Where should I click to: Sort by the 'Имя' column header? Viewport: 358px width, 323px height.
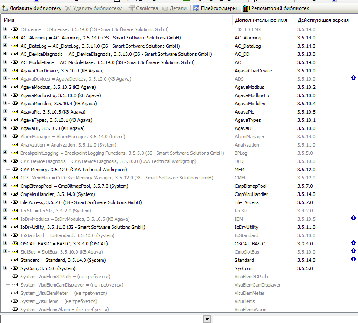coord(116,20)
